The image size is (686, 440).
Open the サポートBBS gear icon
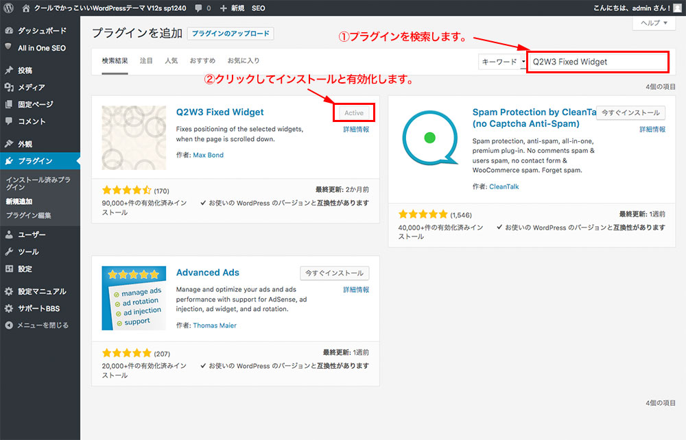(x=9, y=308)
